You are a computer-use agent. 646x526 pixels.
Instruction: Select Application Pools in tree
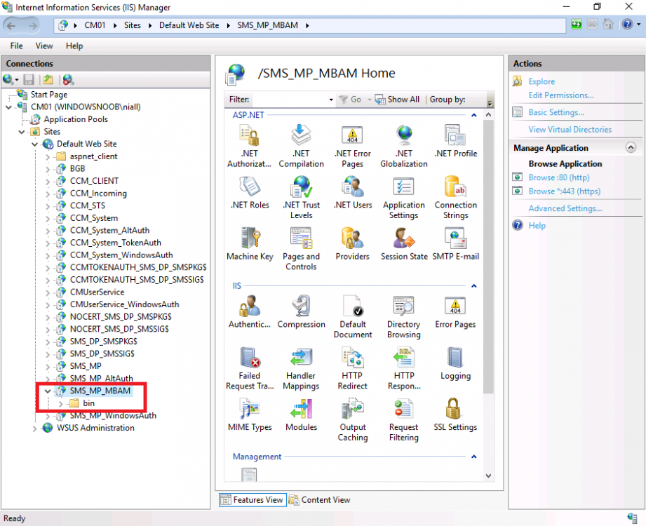(x=76, y=119)
